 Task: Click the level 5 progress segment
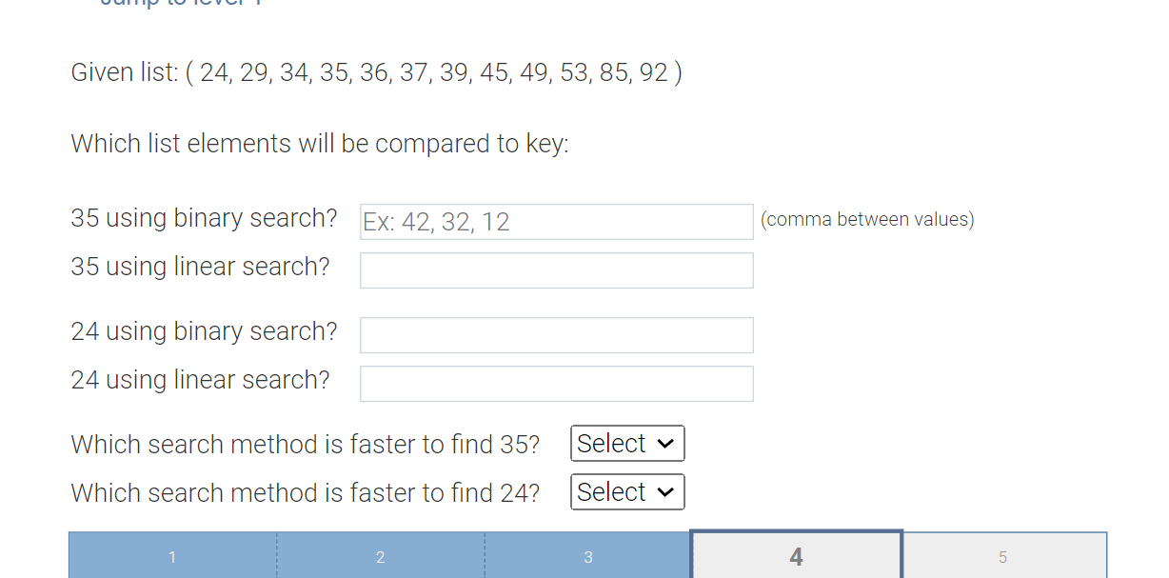(1003, 556)
